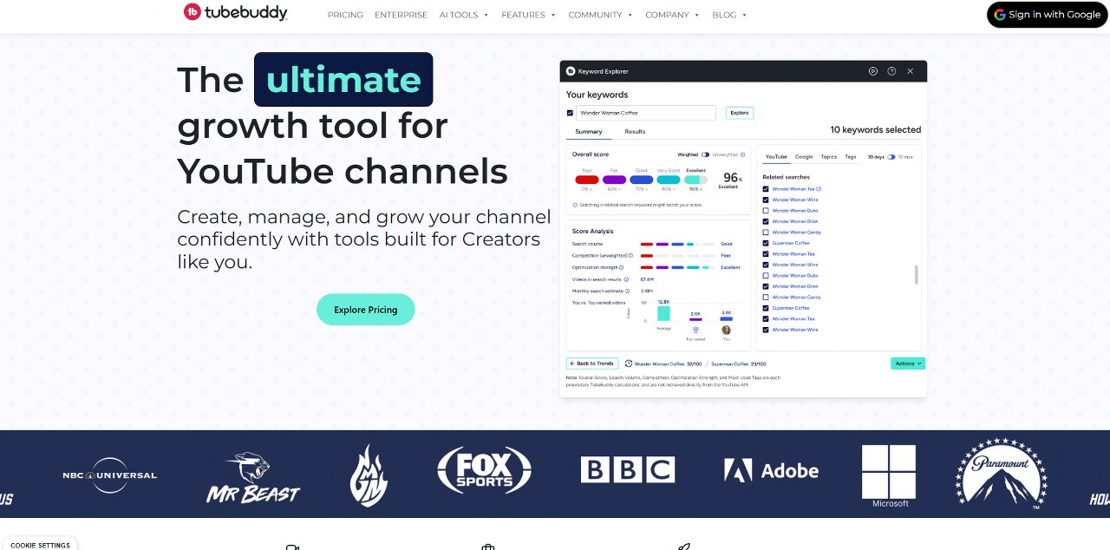The height and width of the screenshot is (550, 1110).
Task: Switch to the Summary tab
Action: (589, 132)
